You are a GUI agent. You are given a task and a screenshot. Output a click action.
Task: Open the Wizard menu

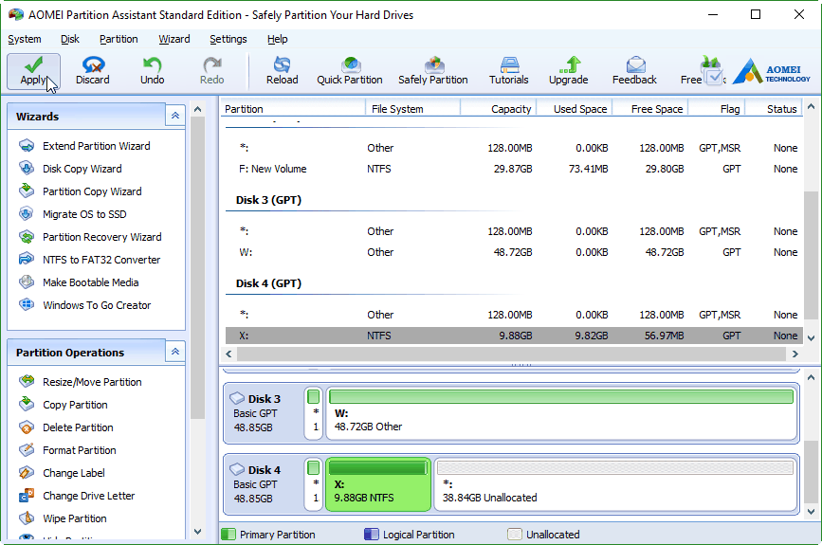coord(174,39)
